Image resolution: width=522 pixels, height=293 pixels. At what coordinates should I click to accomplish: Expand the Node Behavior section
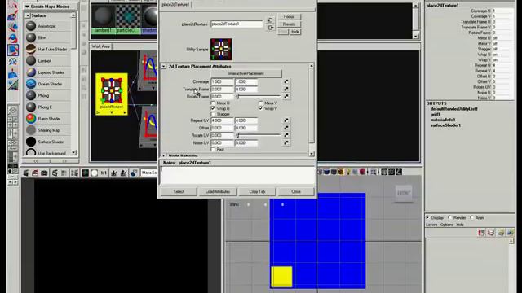(x=163, y=155)
